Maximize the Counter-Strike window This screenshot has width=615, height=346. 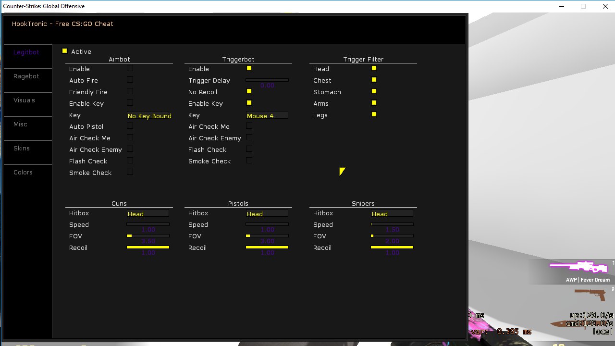[583, 6]
